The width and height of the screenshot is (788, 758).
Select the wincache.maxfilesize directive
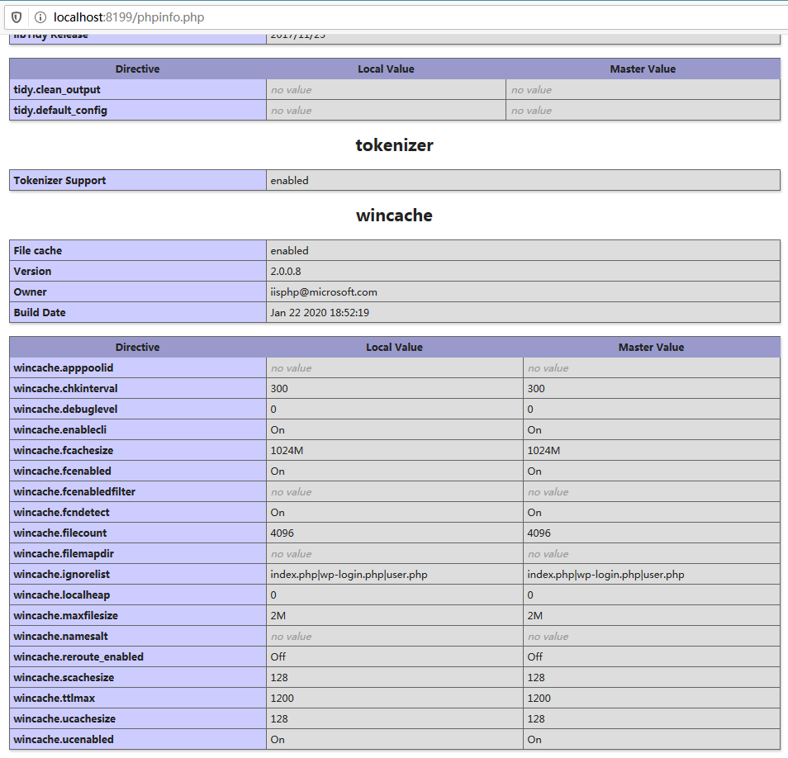coord(138,615)
